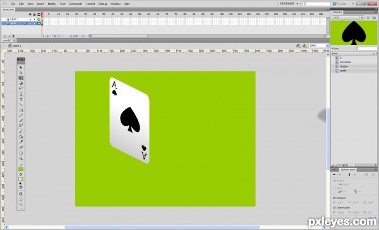
Task: Click the New Layer icon in timeline
Action: tap(4, 36)
